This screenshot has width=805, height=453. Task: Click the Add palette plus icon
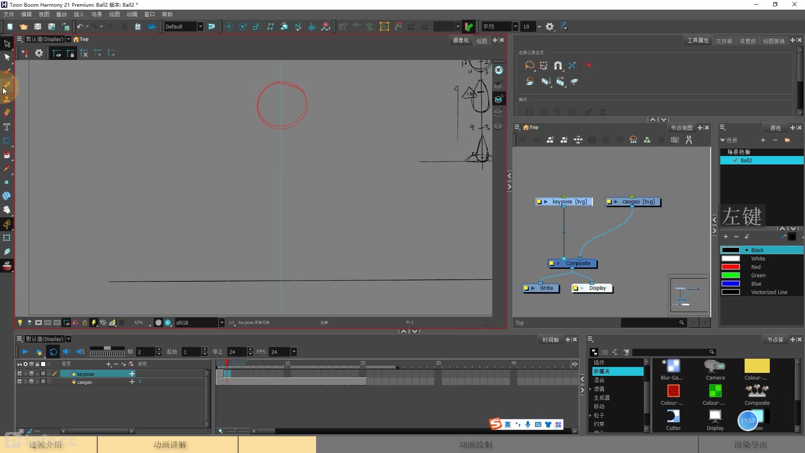point(763,140)
